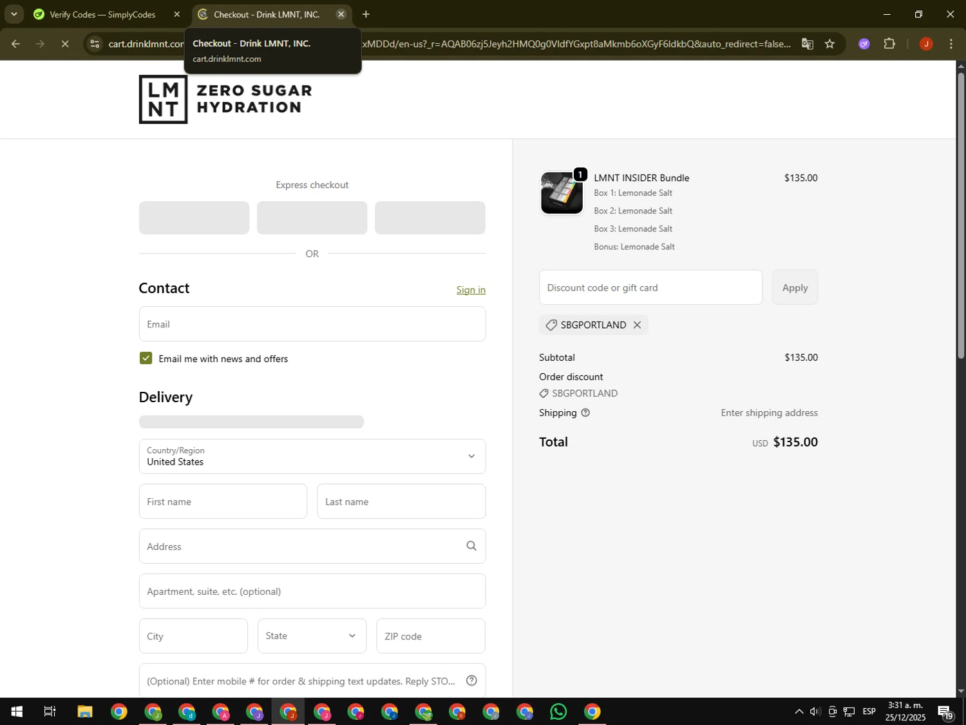Screen dimensions: 966x725
Task: Close the Checkout - Drink LMNT tab
Action: (x=341, y=14)
